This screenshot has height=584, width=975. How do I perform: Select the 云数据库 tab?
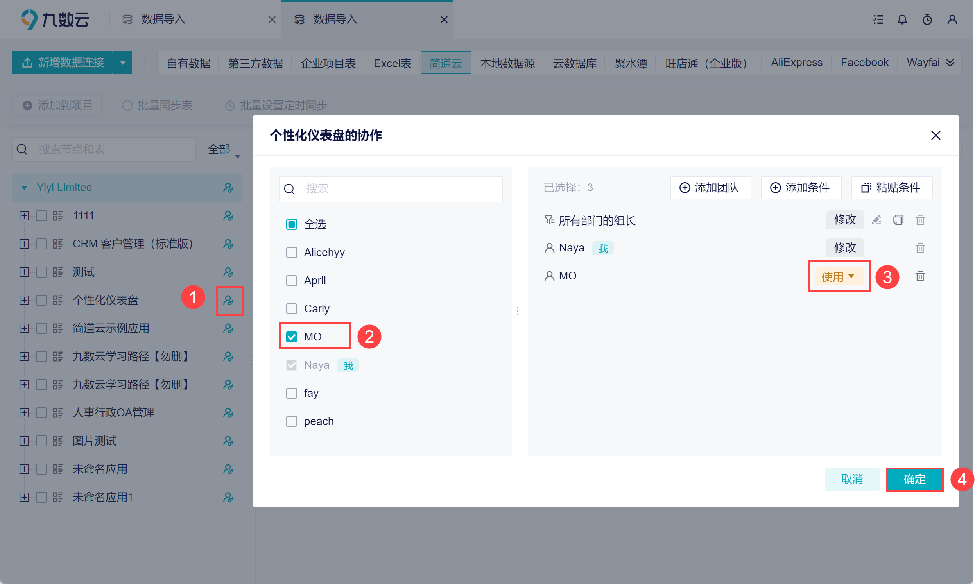(575, 63)
